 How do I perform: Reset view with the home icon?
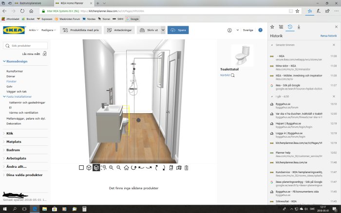click(126, 168)
